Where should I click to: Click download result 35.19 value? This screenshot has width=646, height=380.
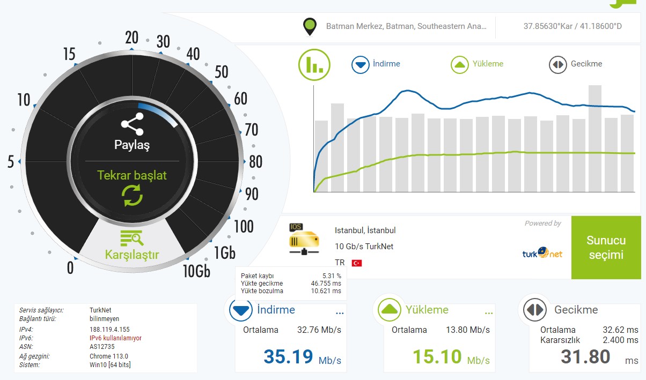288,356
